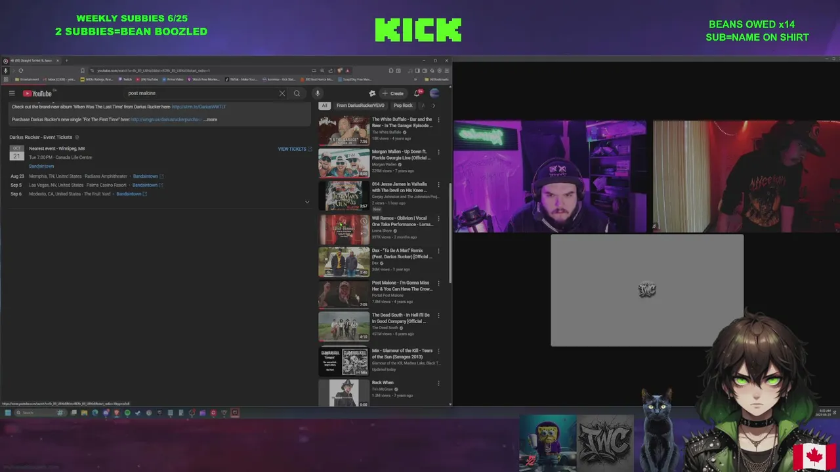Open options menu for Will Ramos Oblivion video
This screenshot has width=840, height=472.
click(439, 218)
